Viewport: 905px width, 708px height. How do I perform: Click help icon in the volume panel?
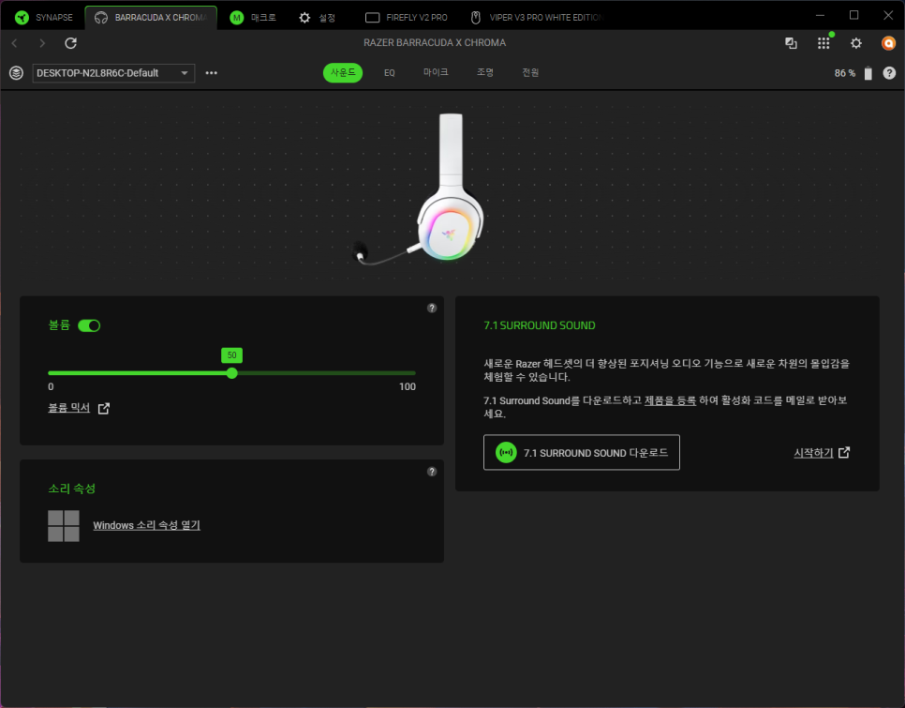coord(432,308)
